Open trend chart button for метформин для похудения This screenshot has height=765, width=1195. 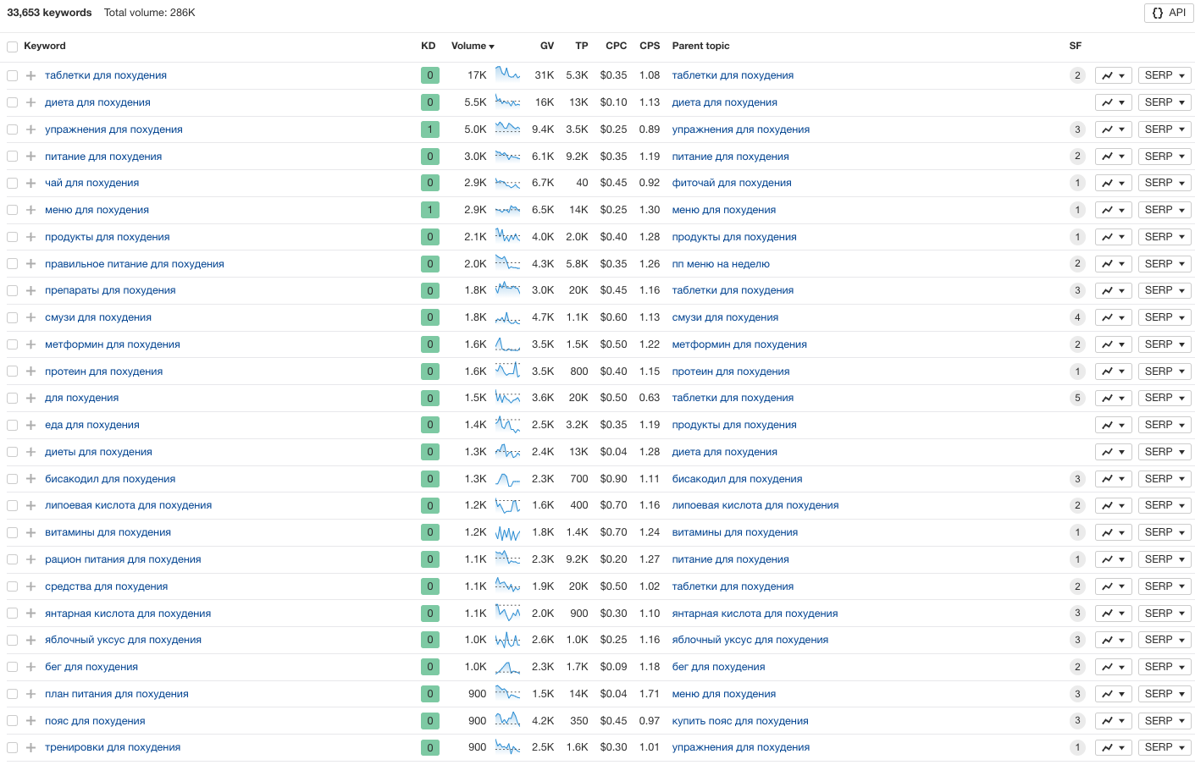[x=1113, y=344]
